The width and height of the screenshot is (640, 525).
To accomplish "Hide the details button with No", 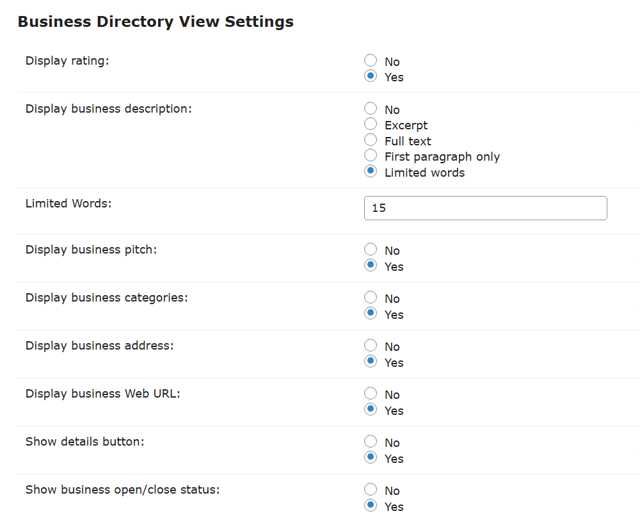I will 371,442.
